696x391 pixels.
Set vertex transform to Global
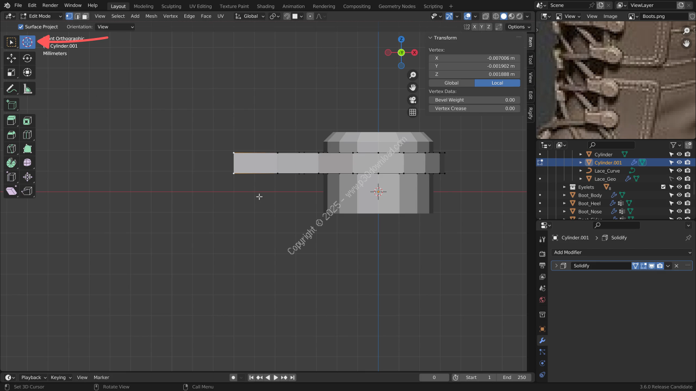(x=451, y=83)
